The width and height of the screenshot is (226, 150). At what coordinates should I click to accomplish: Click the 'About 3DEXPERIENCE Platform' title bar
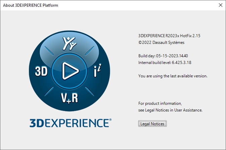click(101, 5)
